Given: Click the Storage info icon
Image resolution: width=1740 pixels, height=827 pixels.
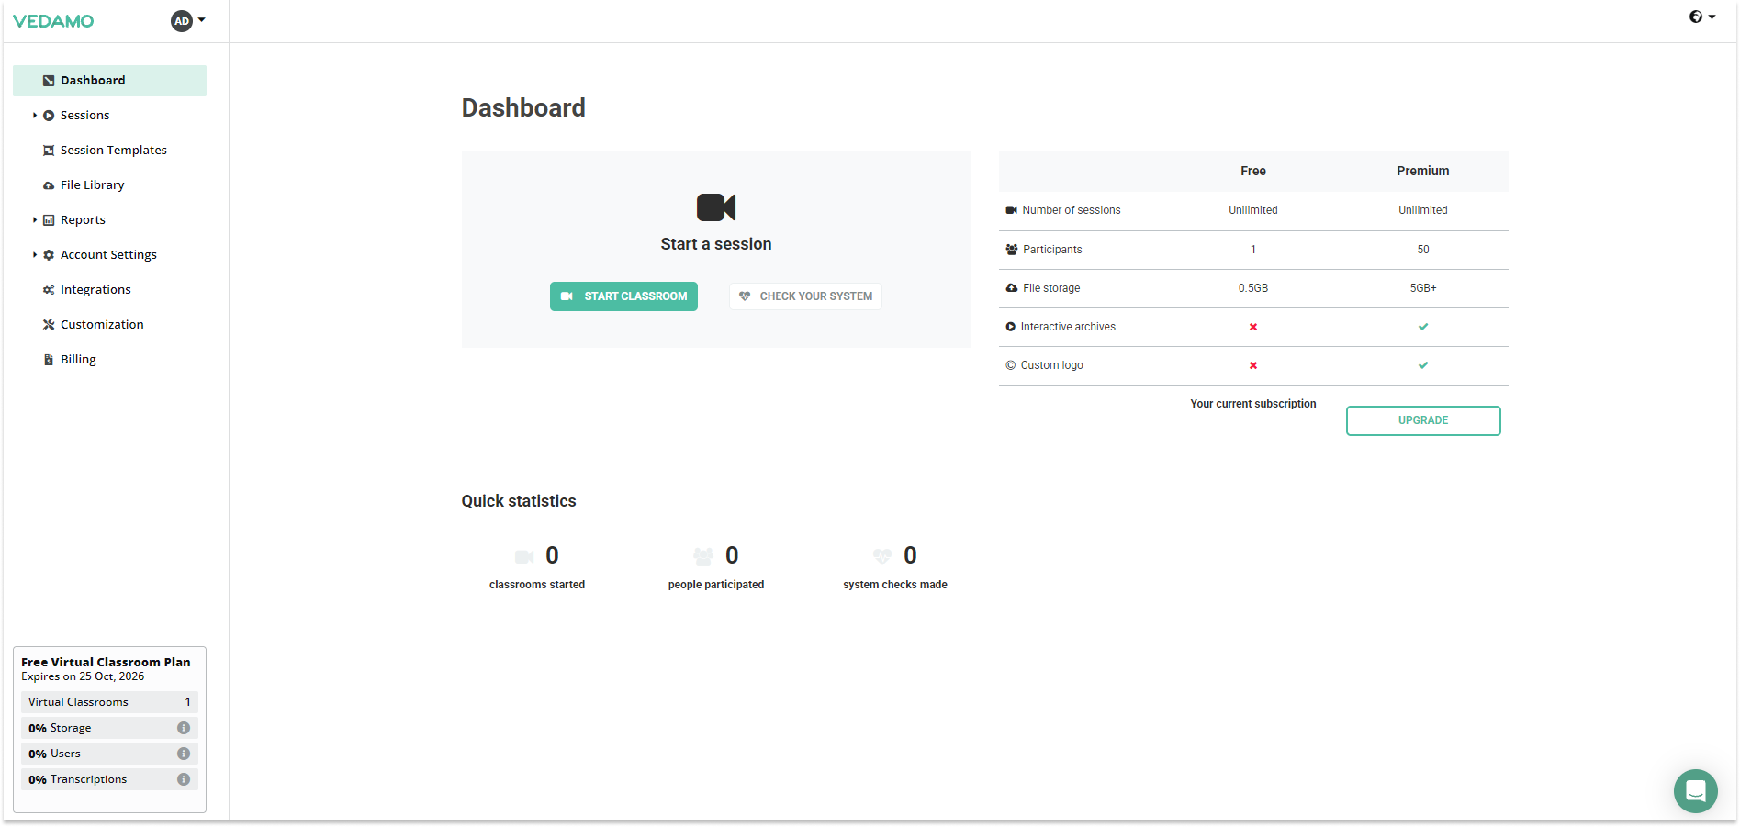Looking at the screenshot, I should [x=184, y=728].
